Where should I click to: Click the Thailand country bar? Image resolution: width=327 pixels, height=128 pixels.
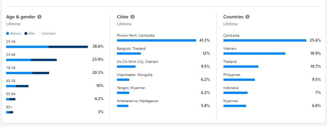coord(241,67)
